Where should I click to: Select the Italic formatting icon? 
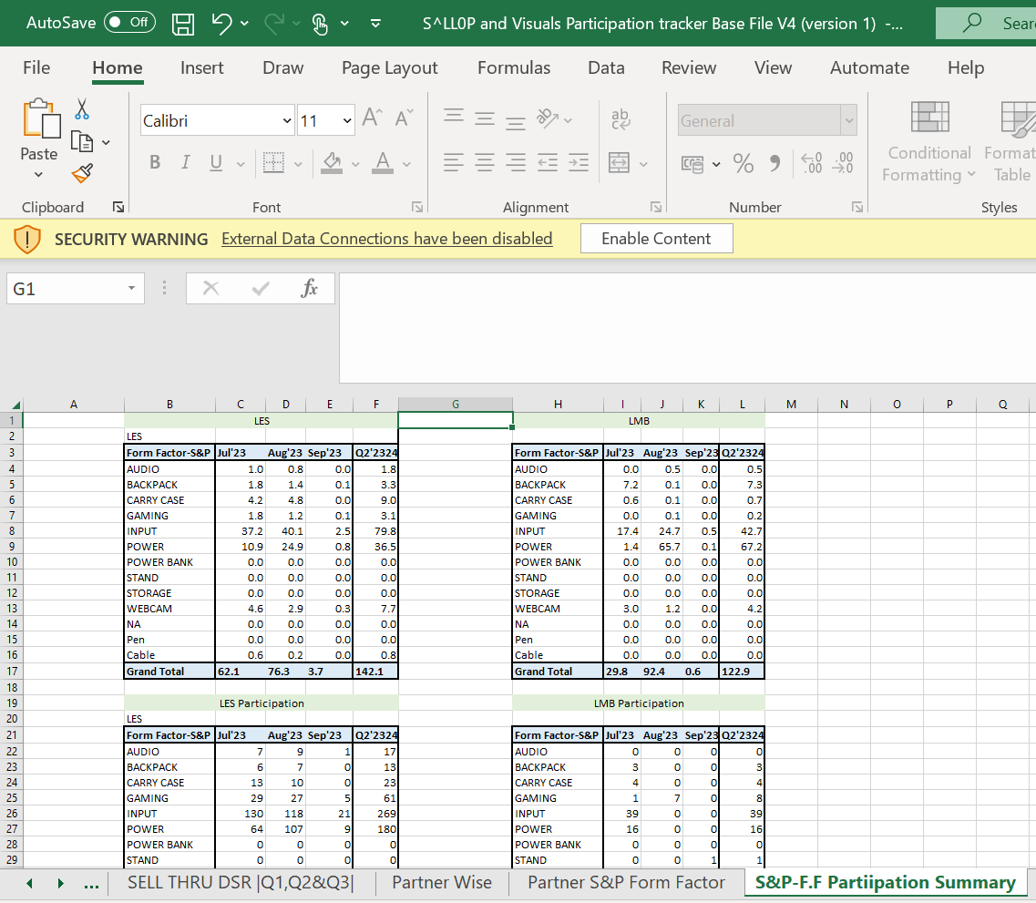tap(185, 162)
